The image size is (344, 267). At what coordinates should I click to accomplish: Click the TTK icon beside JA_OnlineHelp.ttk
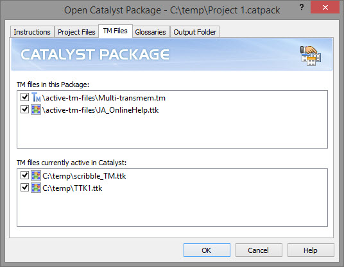36,109
